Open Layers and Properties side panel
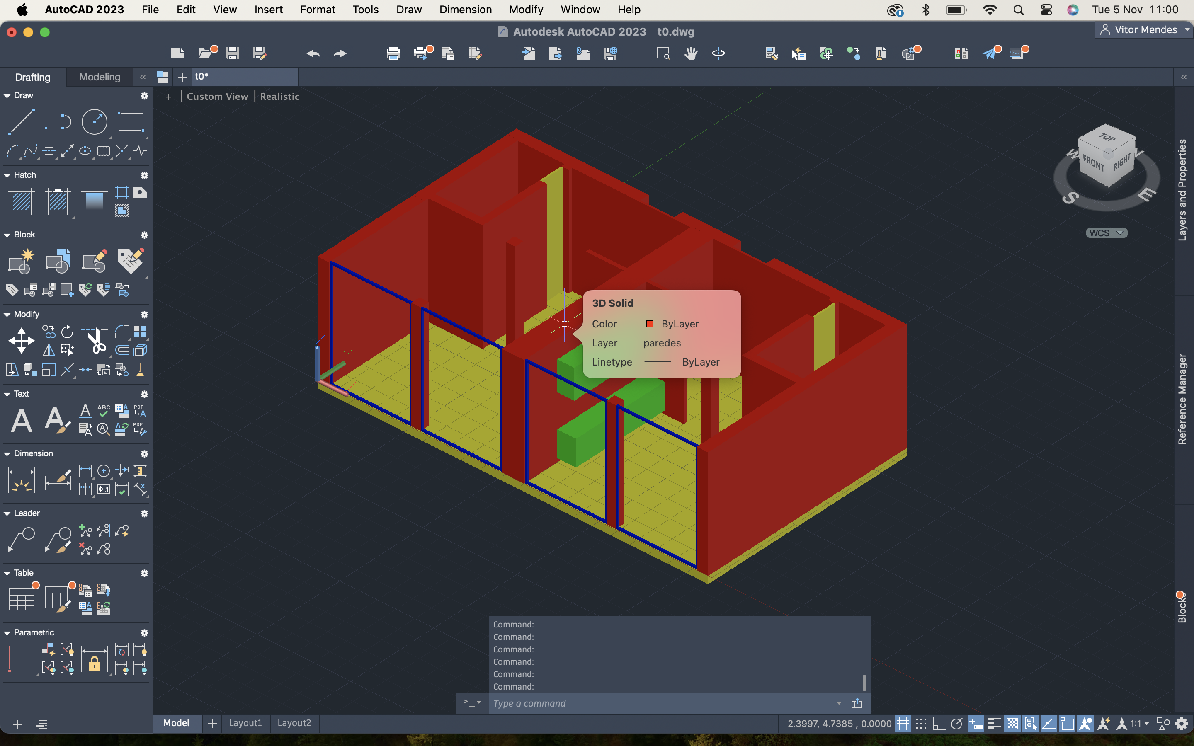This screenshot has width=1194, height=746. (1182, 190)
